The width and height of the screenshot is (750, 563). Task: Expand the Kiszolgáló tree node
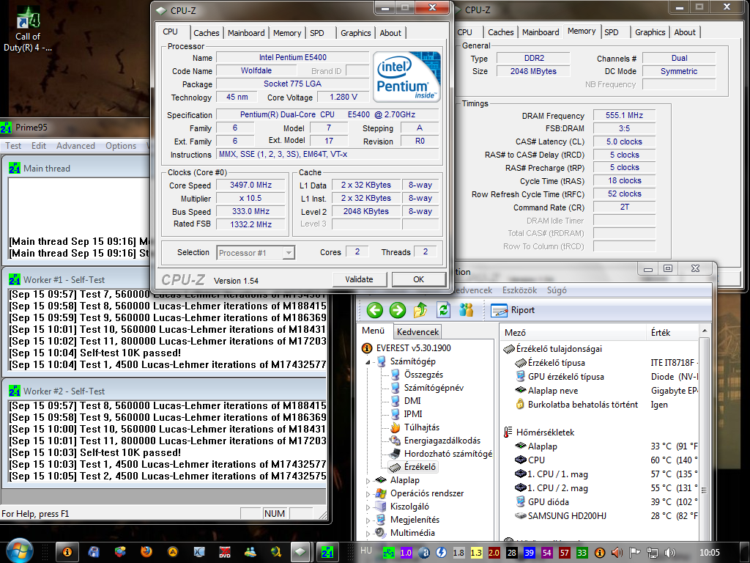pos(368,507)
